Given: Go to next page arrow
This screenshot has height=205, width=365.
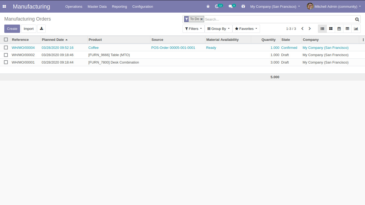Looking at the screenshot, I should click(310, 29).
